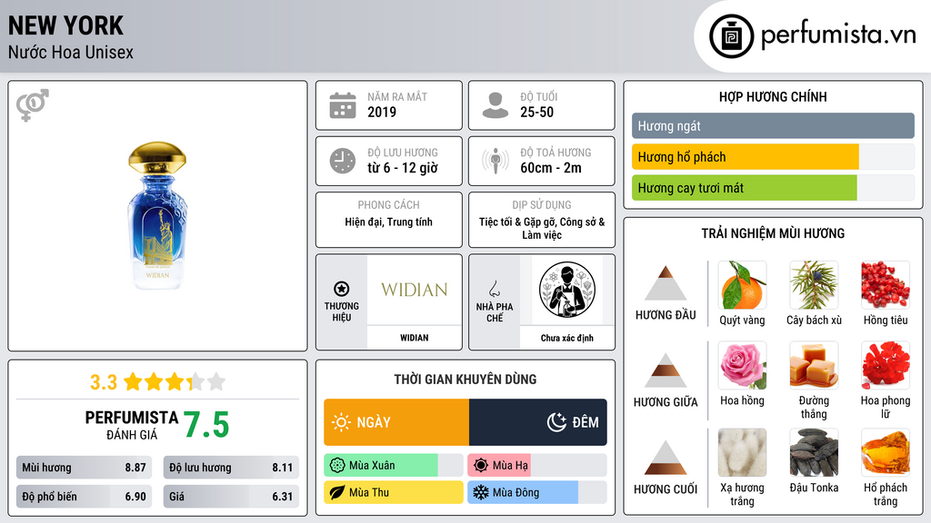This screenshot has height=523, width=931.
Task: Click the Mùa Đông season bar
Action: (x=536, y=492)
